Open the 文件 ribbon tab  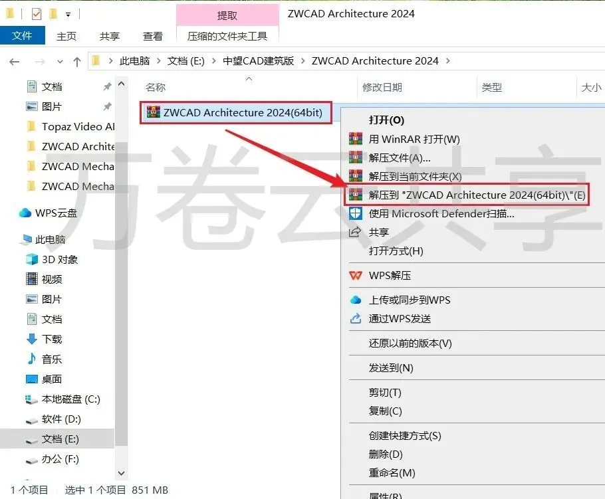(x=23, y=36)
